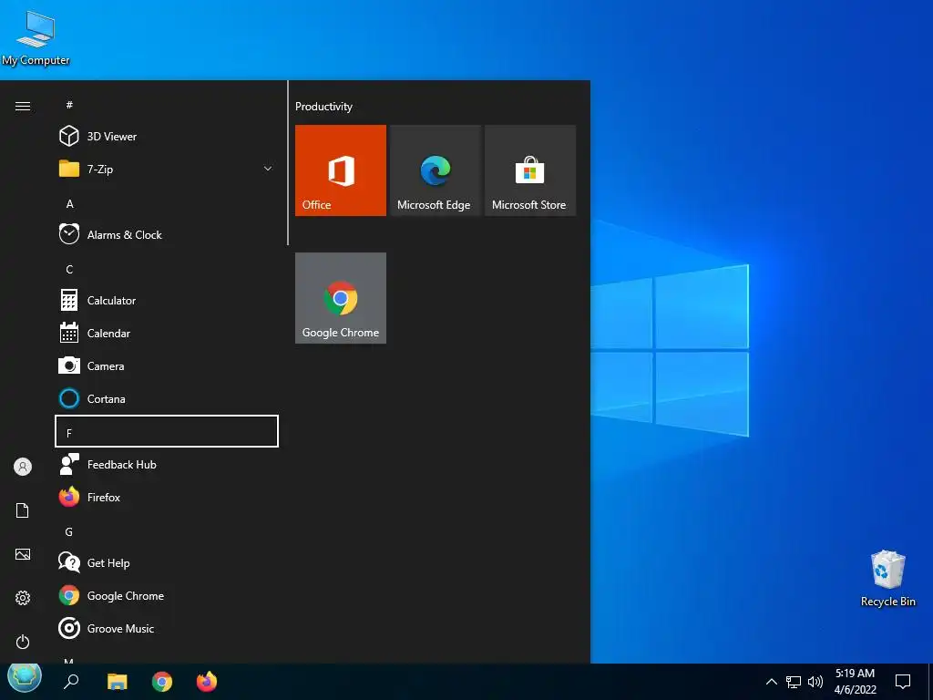
Task: Expand the 7-Zip folder chevron
Action: point(268,169)
